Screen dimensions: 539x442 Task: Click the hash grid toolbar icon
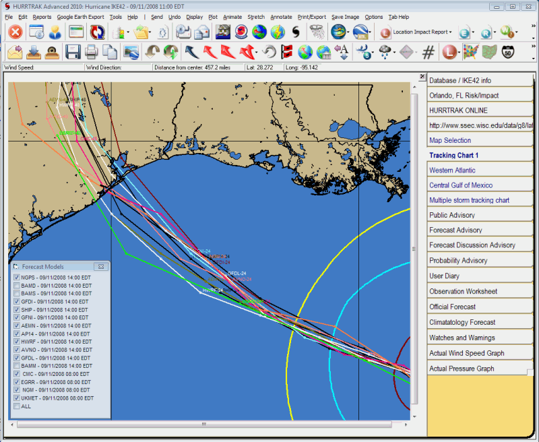(429, 52)
